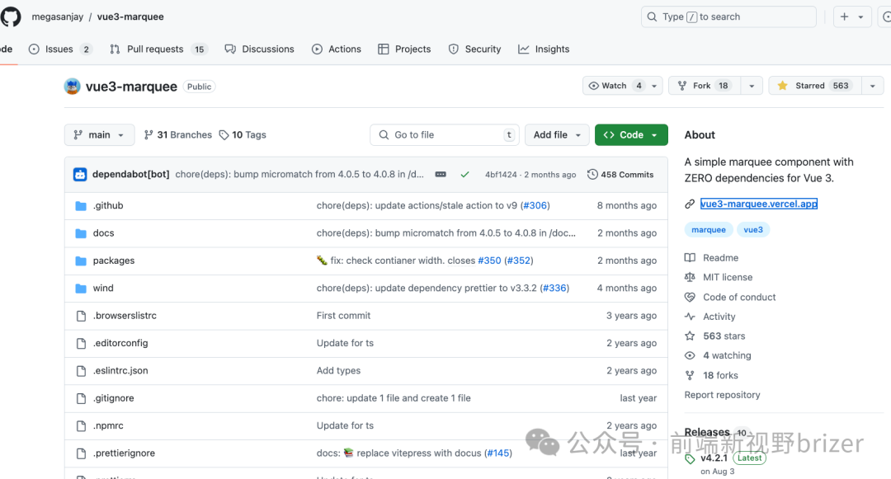Switch to the Insights tab
Image resolution: width=891 pixels, height=479 pixels.
pos(544,49)
